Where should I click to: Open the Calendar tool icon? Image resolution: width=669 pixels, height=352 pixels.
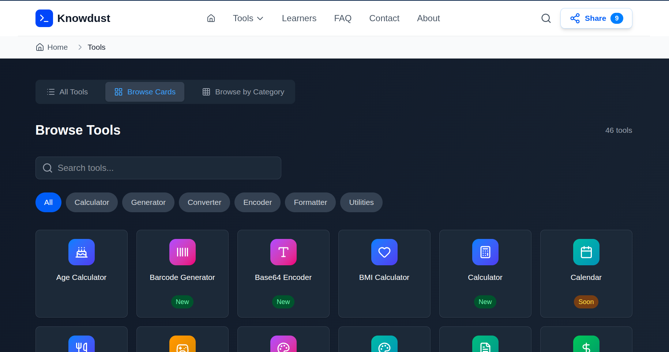(x=586, y=252)
